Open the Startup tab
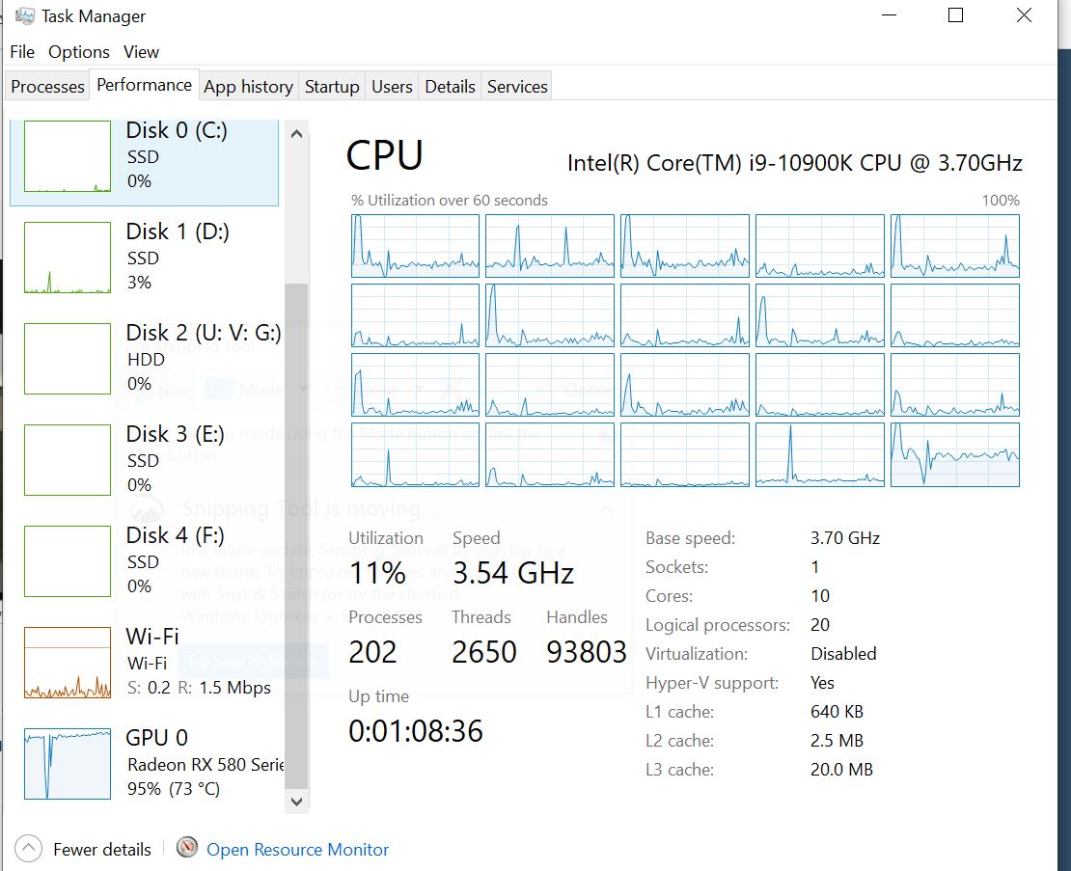Image resolution: width=1071 pixels, height=871 pixels. point(331,87)
